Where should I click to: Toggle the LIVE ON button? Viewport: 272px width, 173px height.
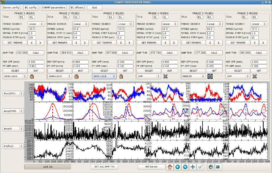pyautogui.click(x=47, y=167)
